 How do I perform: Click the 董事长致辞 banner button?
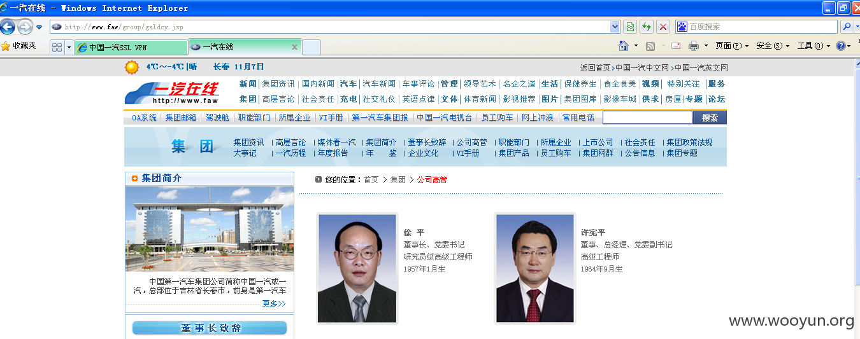pyautogui.click(x=210, y=328)
